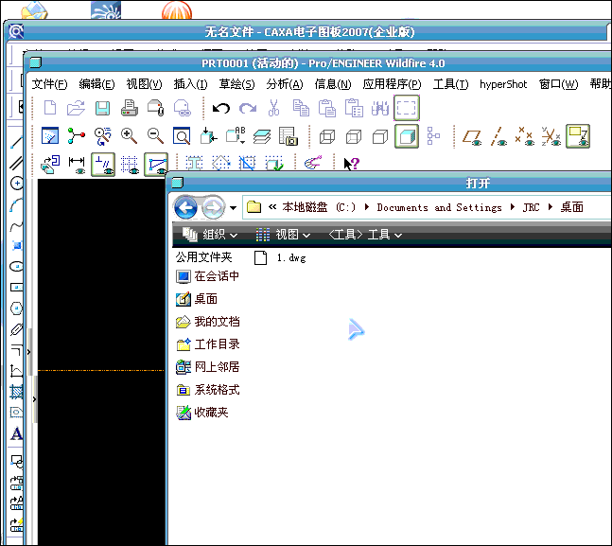This screenshot has height=546, width=612.
Task: Toggle coordinate systems display
Action: 551,136
